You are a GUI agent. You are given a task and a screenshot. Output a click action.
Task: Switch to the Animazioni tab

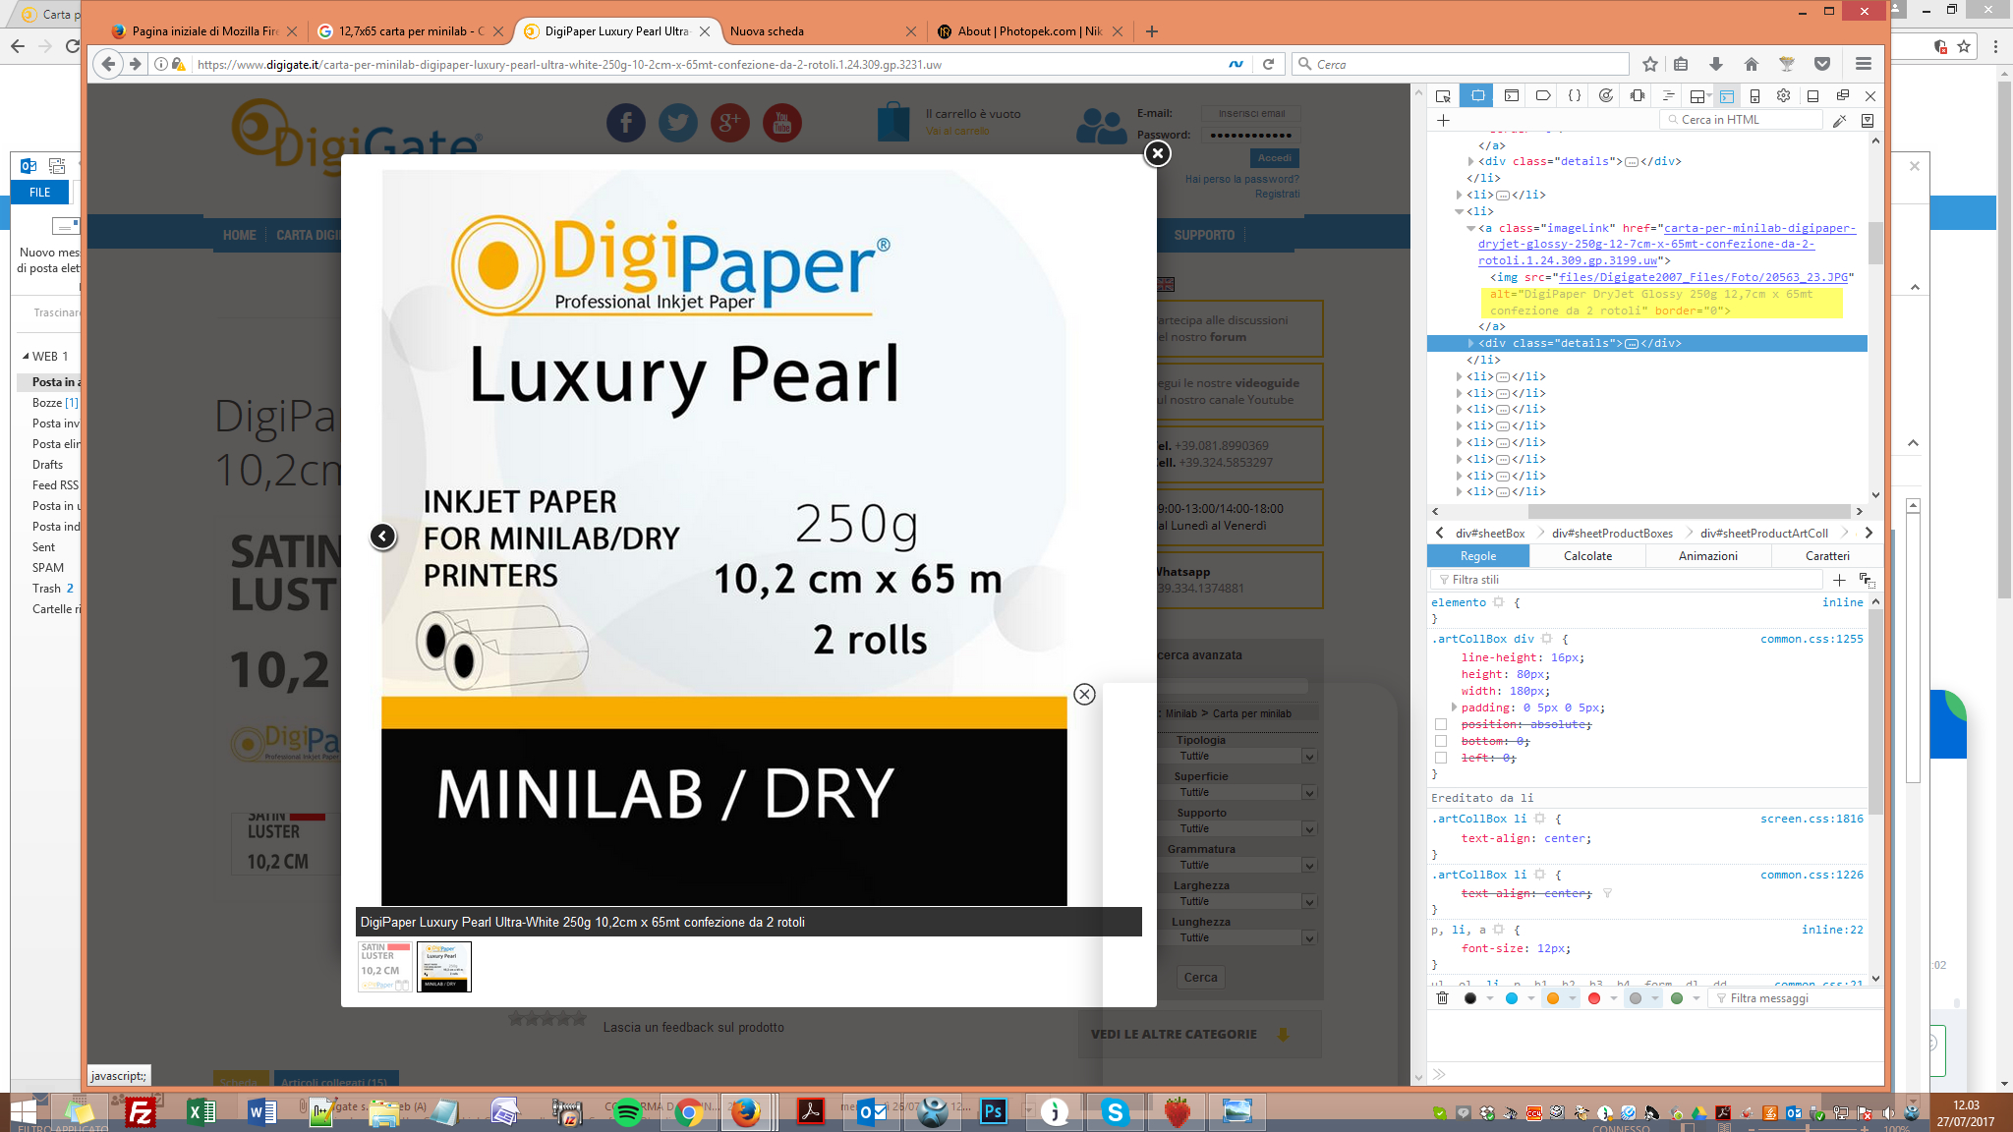click(x=1708, y=556)
